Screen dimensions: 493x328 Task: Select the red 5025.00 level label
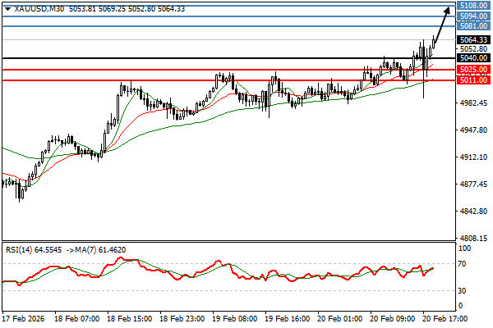[474, 70]
